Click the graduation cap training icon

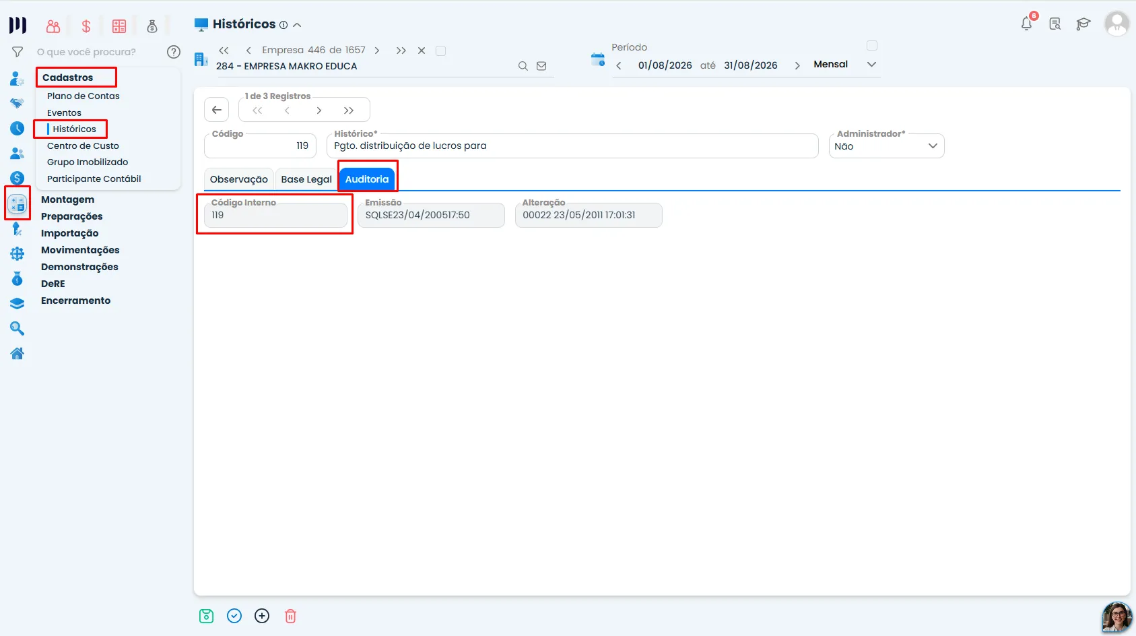1083,24
